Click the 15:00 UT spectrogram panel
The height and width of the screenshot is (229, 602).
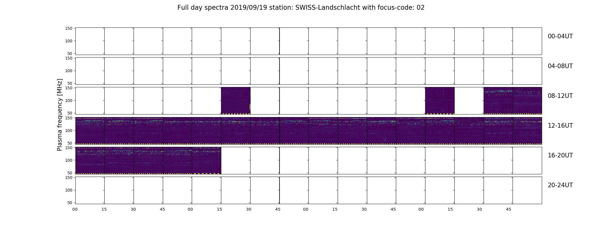pos(440,131)
